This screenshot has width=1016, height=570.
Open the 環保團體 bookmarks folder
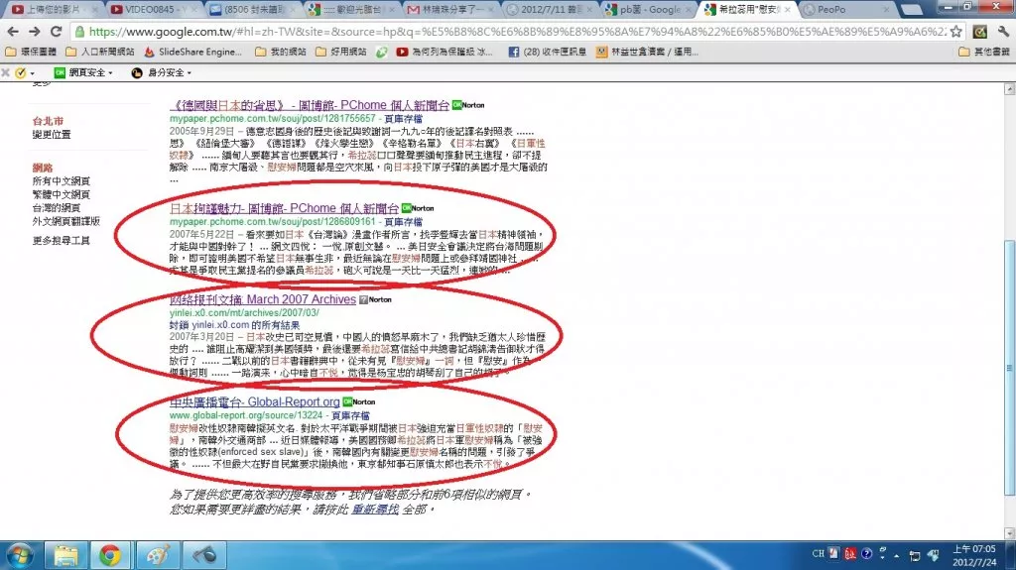31,52
